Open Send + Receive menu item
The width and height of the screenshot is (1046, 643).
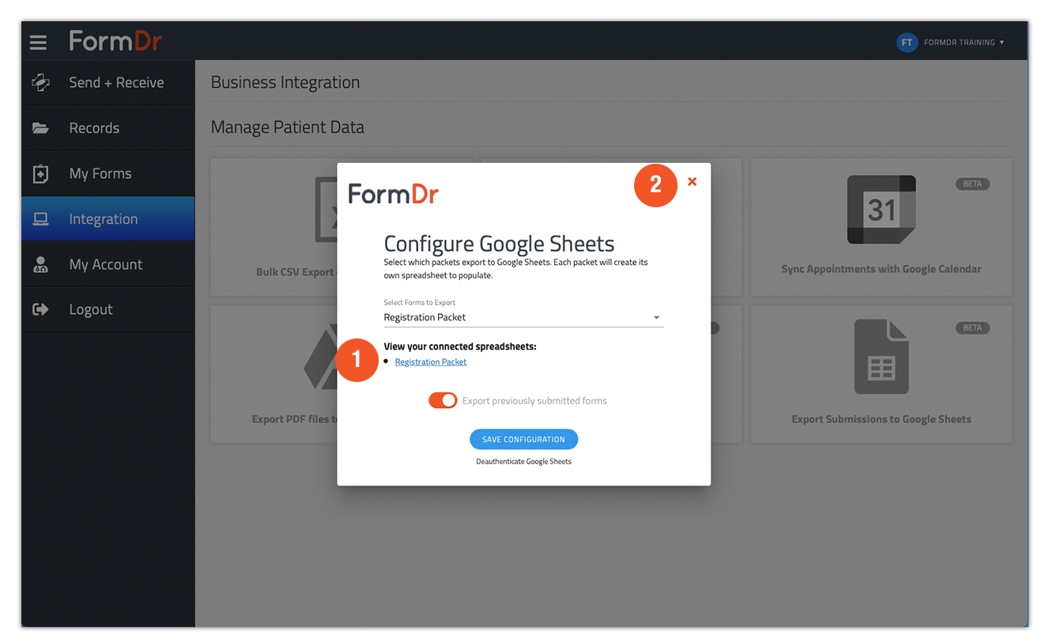(108, 83)
